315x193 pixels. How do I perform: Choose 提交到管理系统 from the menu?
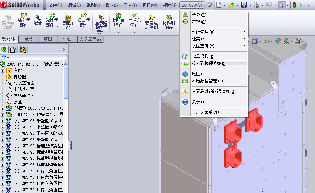click(x=209, y=64)
